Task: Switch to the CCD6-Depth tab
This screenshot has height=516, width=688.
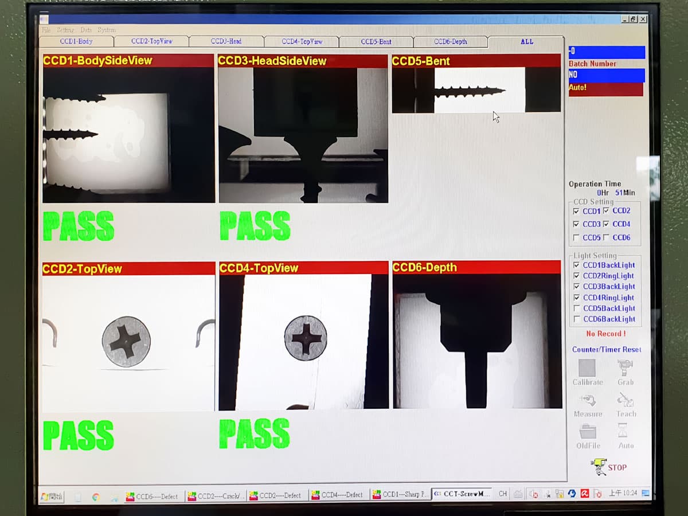Action: pyautogui.click(x=450, y=41)
